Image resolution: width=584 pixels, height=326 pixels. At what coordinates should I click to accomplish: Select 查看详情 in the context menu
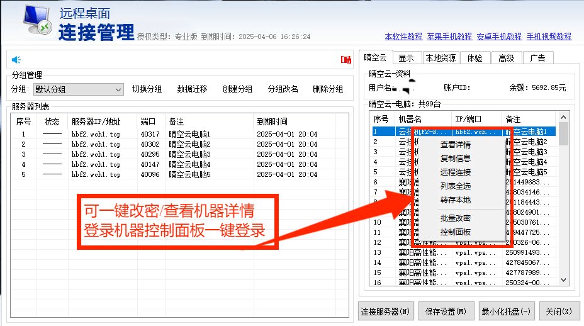click(456, 145)
